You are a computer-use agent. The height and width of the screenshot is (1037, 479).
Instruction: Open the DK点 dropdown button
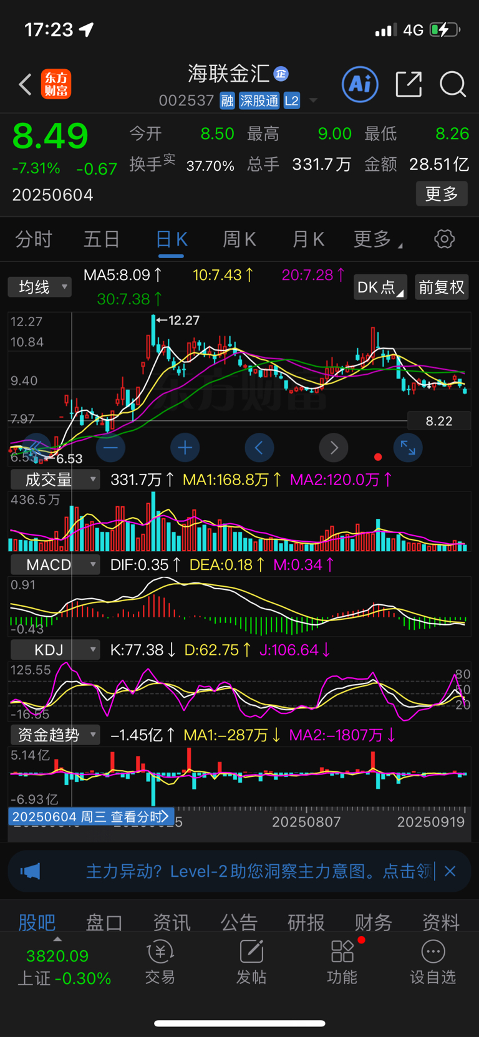tap(380, 287)
